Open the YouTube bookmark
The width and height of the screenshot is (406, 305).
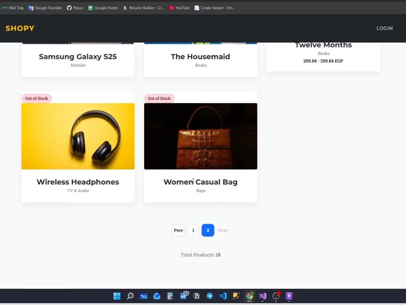point(179,8)
